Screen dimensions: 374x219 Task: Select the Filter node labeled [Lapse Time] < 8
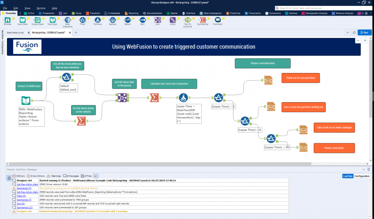(x=245, y=121)
